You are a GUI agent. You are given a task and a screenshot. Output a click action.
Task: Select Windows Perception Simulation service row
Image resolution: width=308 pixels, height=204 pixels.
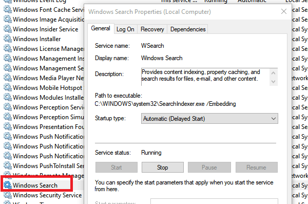(x=48, y=117)
